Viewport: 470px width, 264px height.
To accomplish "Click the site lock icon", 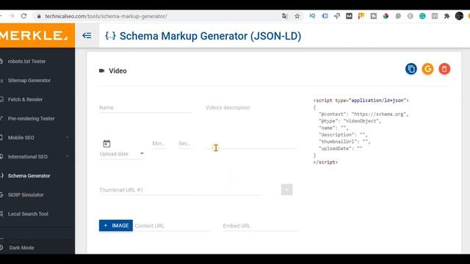I will 39,16.
